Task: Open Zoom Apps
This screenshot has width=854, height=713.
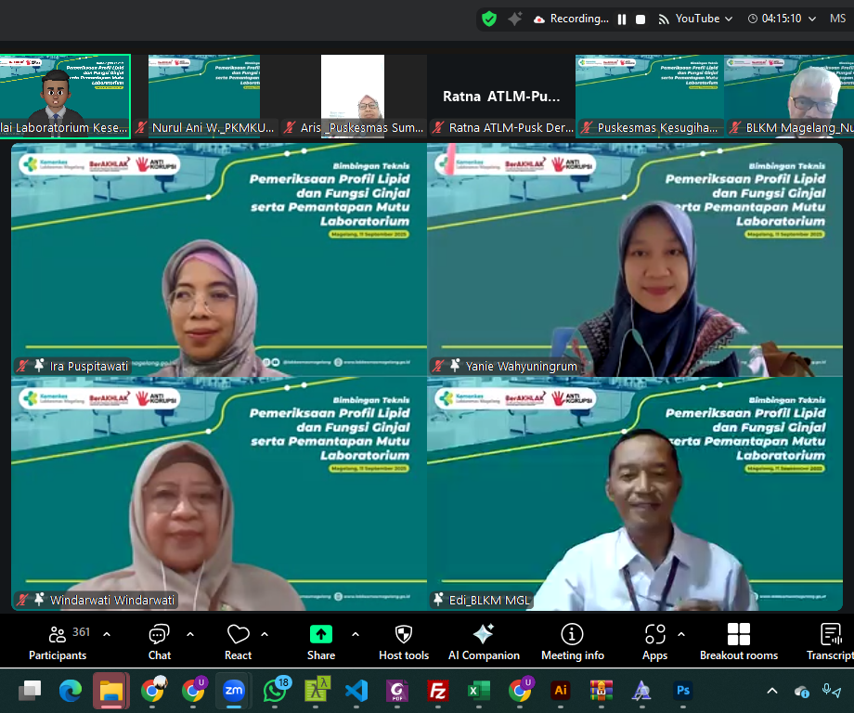Action: [653, 641]
